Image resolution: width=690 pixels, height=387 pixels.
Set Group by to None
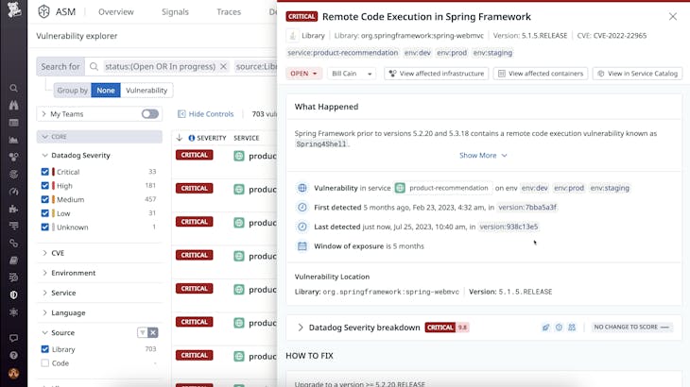106,90
